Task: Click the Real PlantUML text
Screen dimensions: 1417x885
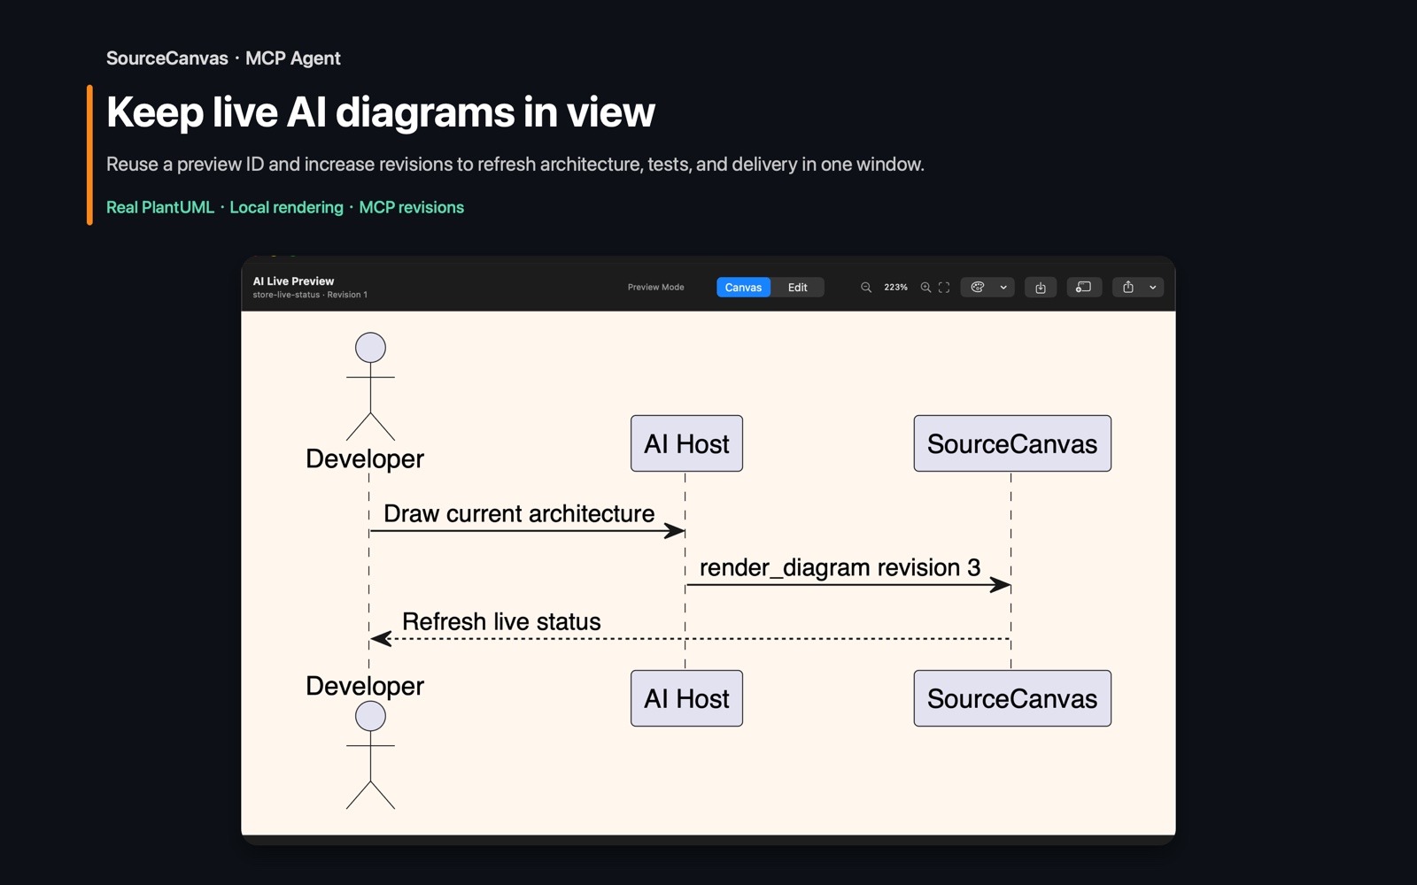Action: pyautogui.click(x=160, y=207)
